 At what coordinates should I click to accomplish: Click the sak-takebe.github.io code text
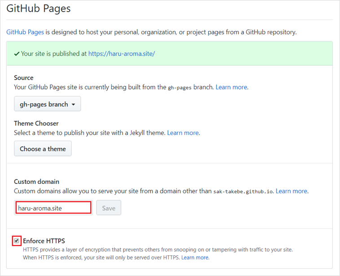[x=243, y=191]
